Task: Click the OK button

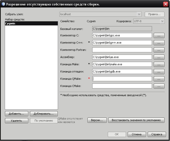Action: (117, 134)
